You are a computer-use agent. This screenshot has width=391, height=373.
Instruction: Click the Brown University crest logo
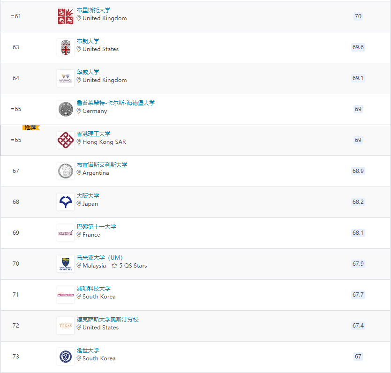point(65,47)
